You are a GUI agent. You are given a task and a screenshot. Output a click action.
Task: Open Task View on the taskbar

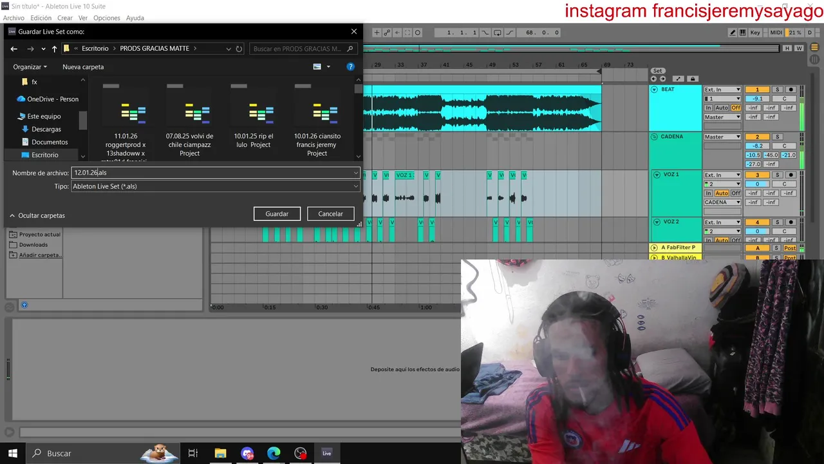(192, 453)
